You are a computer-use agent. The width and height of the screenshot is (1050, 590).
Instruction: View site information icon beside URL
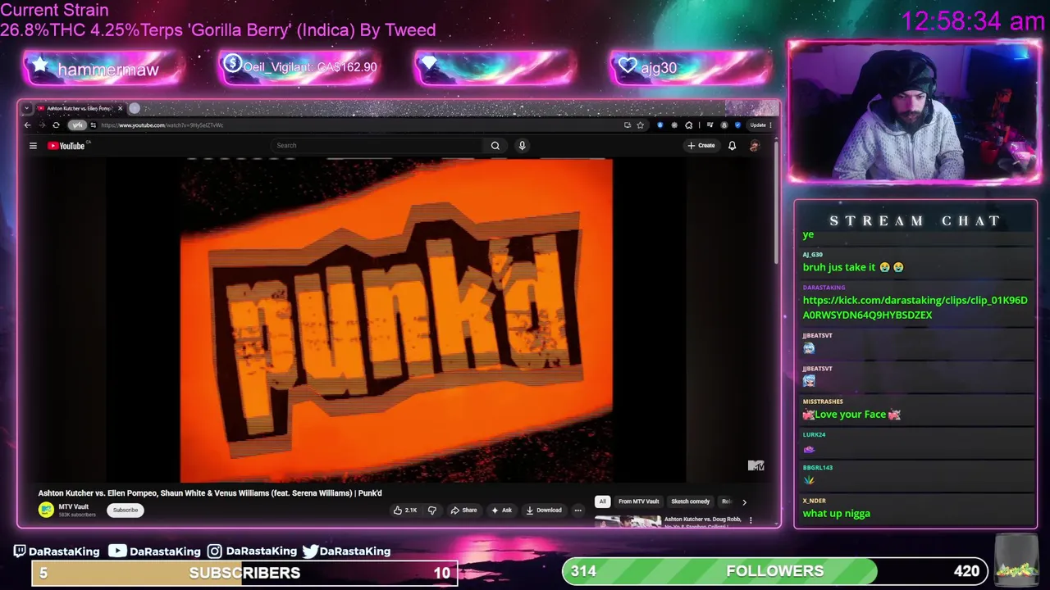tap(93, 125)
